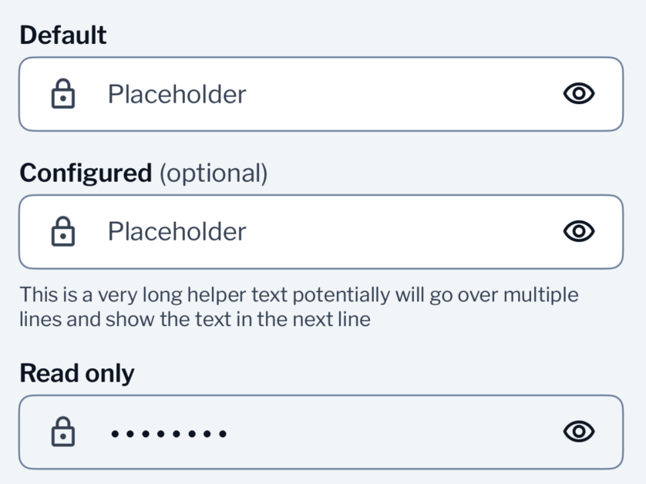
Task: Click empty space right of Default's Placeholder text
Action: pos(404,94)
